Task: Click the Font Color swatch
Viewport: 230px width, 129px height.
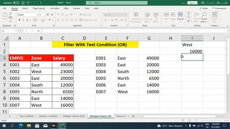Action: (50, 20)
